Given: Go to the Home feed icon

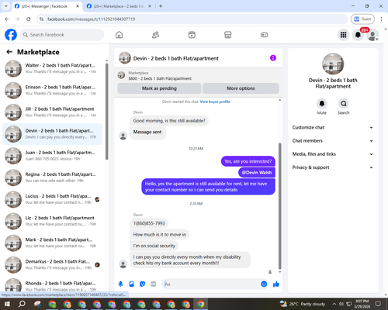Looking at the screenshot, I should pyautogui.click(x=119, y=35).
